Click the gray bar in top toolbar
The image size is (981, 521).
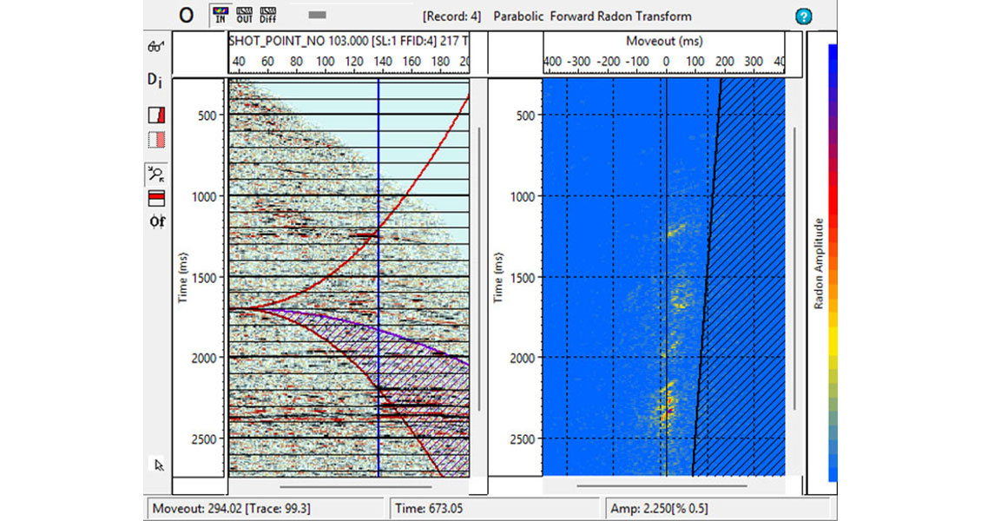tap(318, 15)
